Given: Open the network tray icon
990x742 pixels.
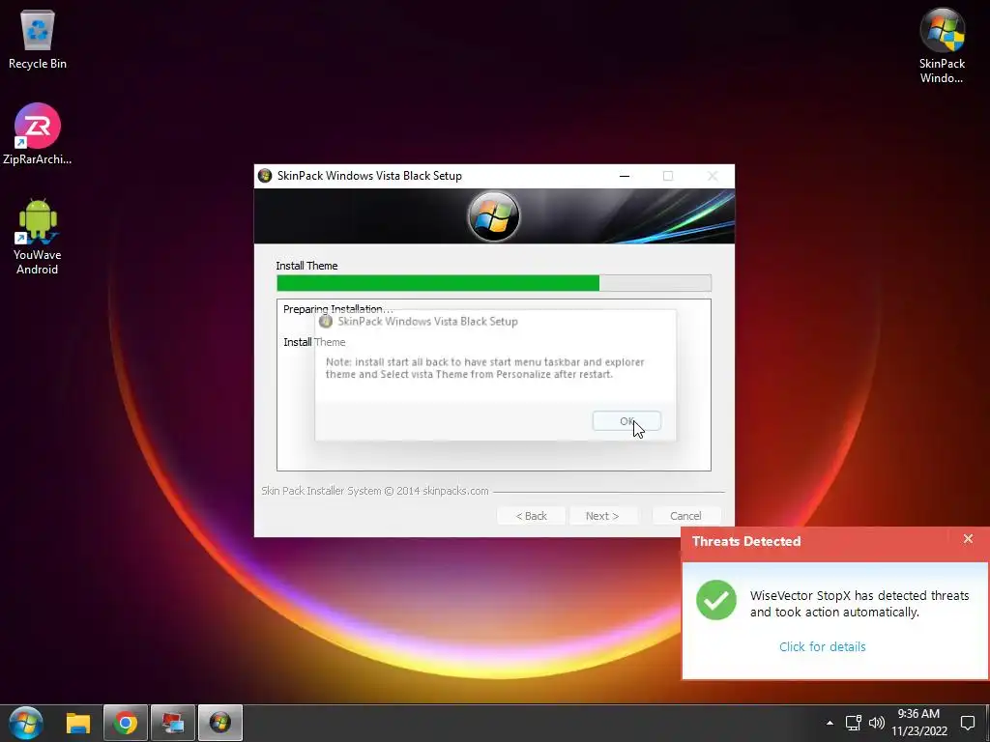Looking at the screenshot, I should [x=854, y=723].
